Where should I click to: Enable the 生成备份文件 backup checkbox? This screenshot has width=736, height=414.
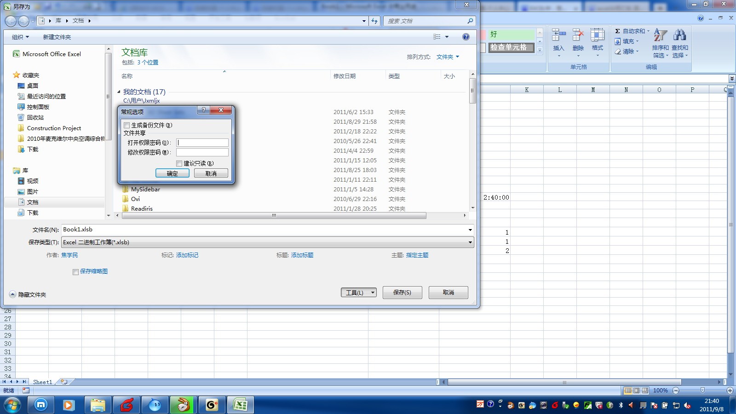(126, 125)
